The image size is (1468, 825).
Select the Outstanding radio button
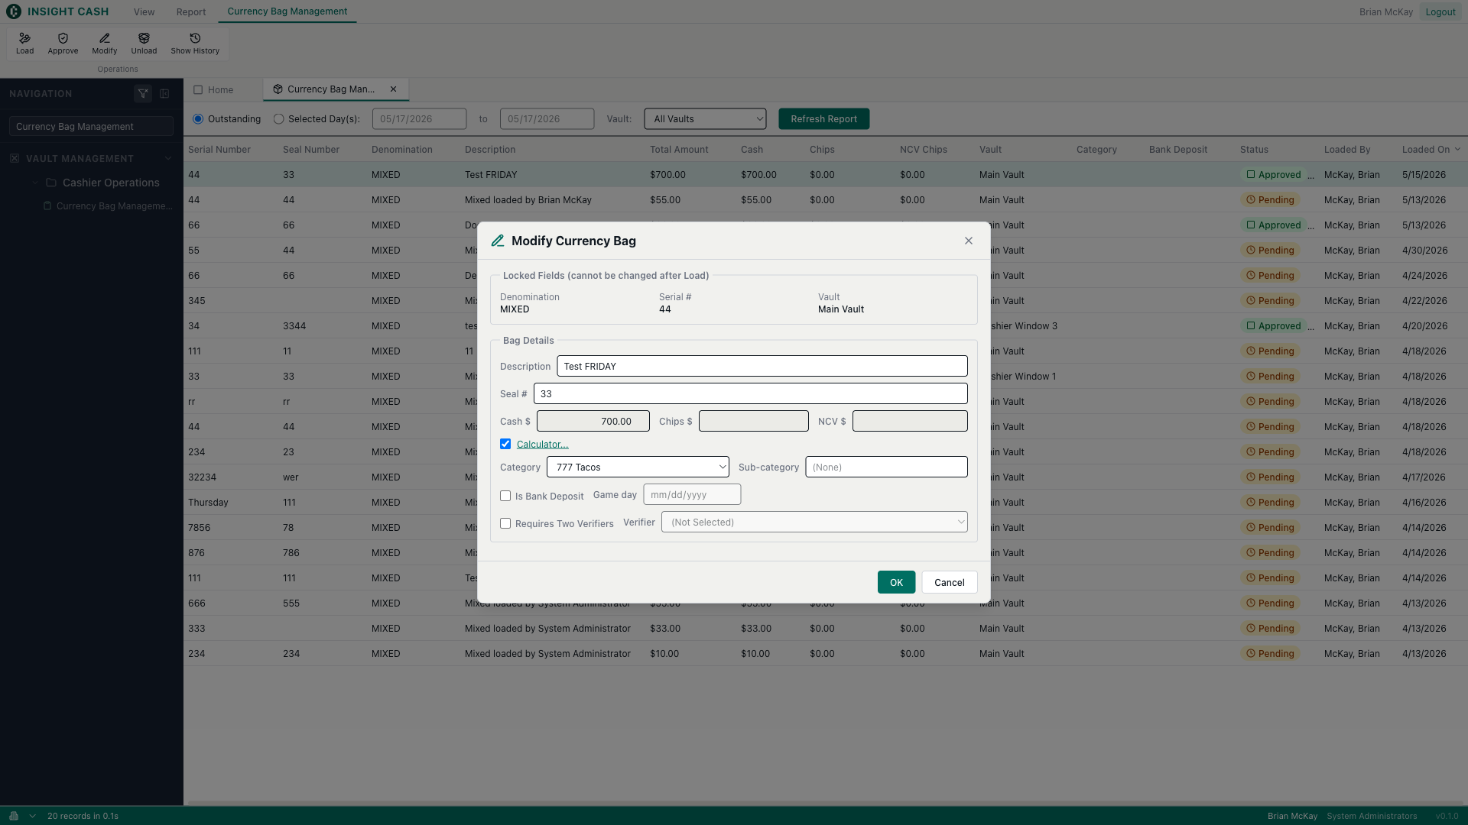pyautogui.click(x=198, y=119)
